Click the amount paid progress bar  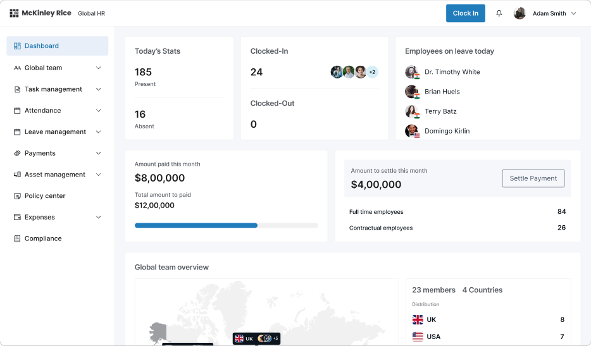226,225
